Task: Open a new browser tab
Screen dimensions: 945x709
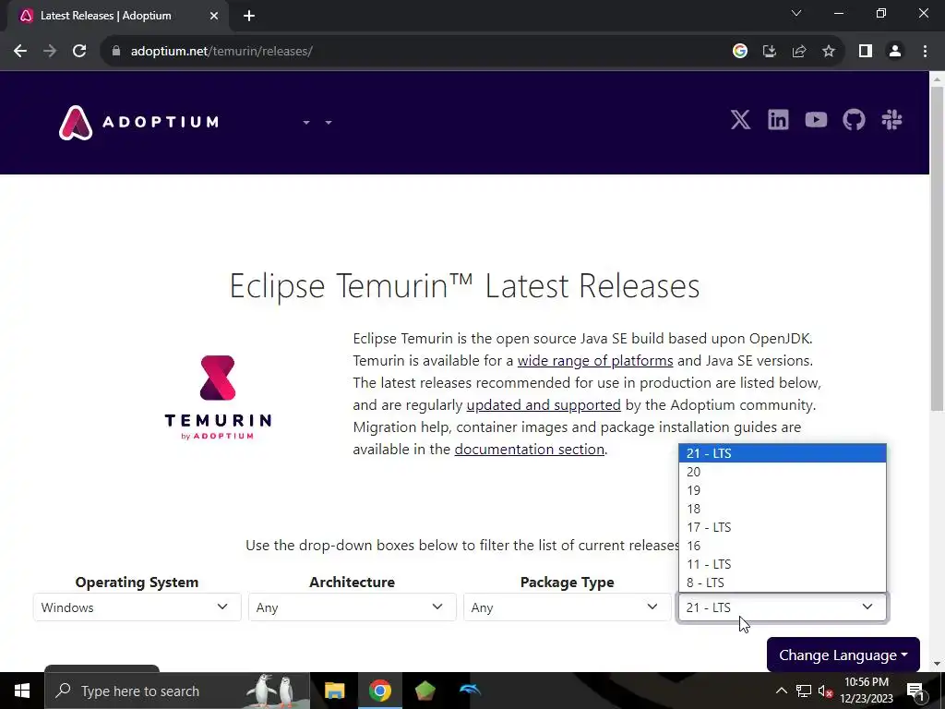Action: tap(249, 17)
